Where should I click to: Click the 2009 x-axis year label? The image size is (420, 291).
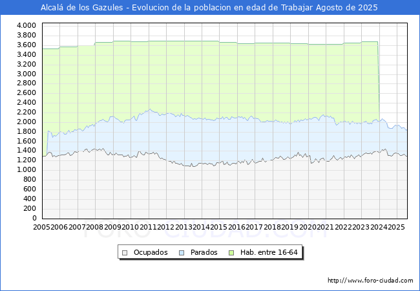coord(112,227)
